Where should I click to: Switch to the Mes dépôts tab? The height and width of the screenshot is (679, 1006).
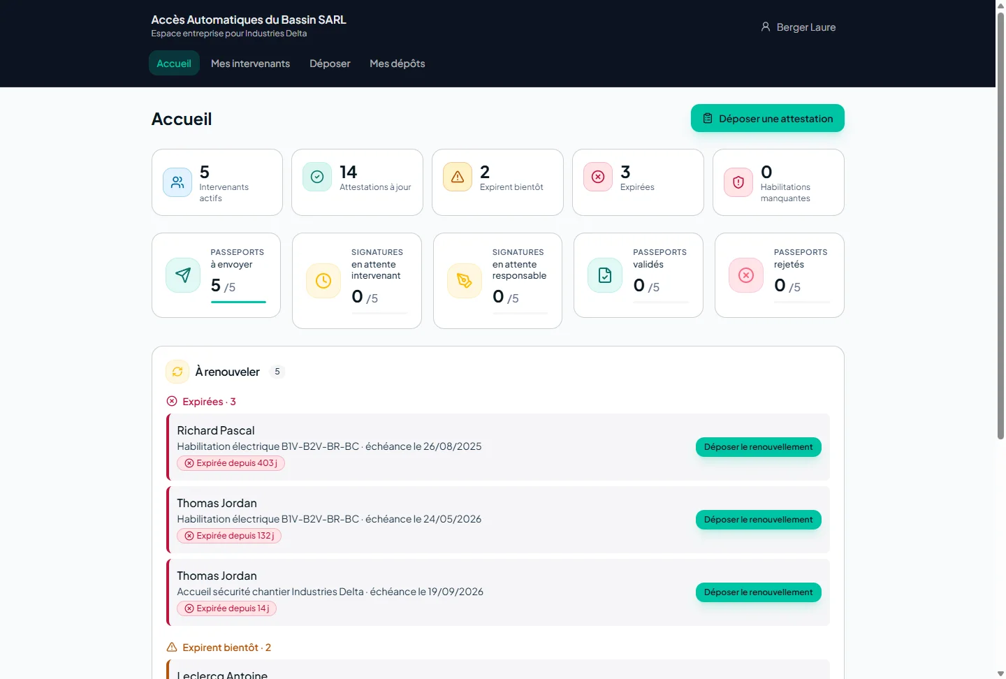(398, 64)
